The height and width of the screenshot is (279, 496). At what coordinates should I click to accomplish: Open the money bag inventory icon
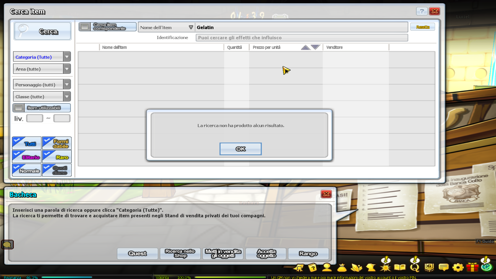pyautogui.click(x=342, y=268)
